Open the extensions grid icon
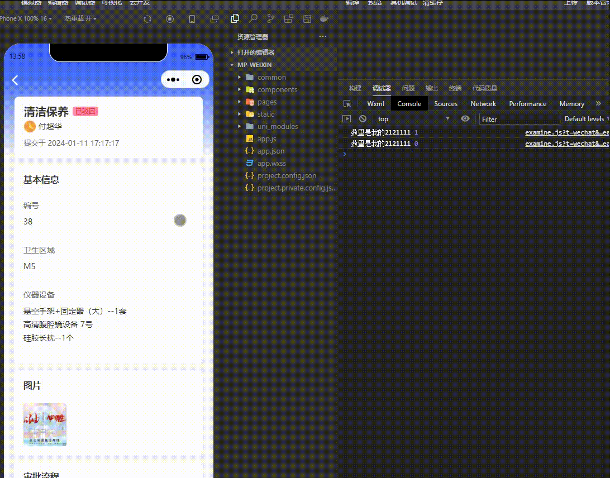The height and width of the screenshot is (478, 610). coord(289,18)
